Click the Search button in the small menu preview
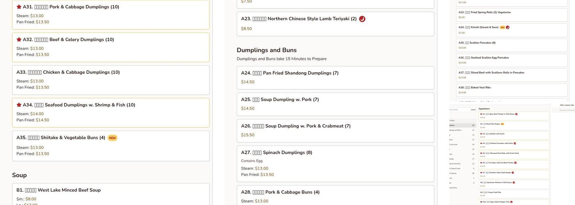 [473, 109]
